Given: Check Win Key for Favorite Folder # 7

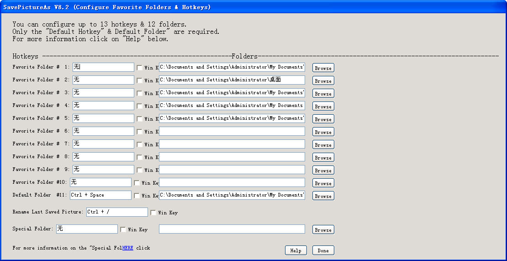Looking at the screenshot, I should 139,144.
